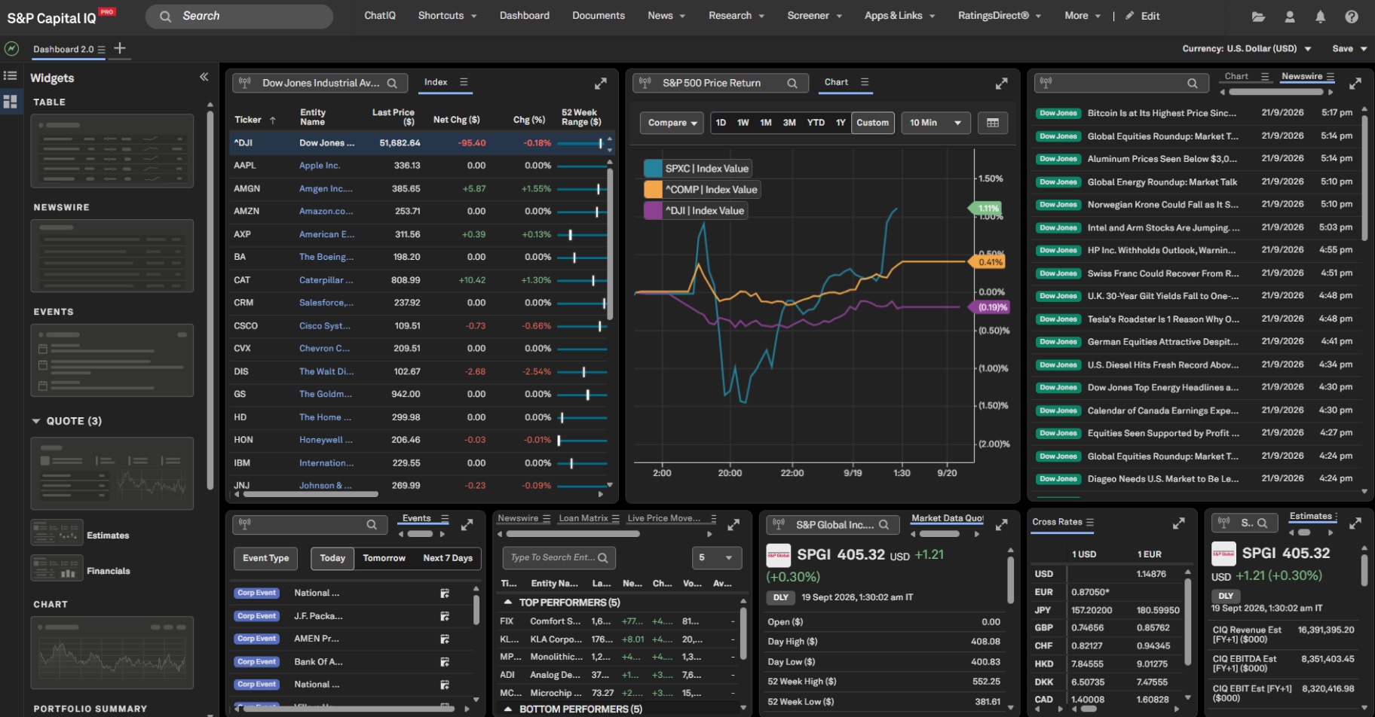Open the Cross Rates options menu icon
Image resolution: width=1375 pixels, height=717 pixels.
pos(1090,522)
